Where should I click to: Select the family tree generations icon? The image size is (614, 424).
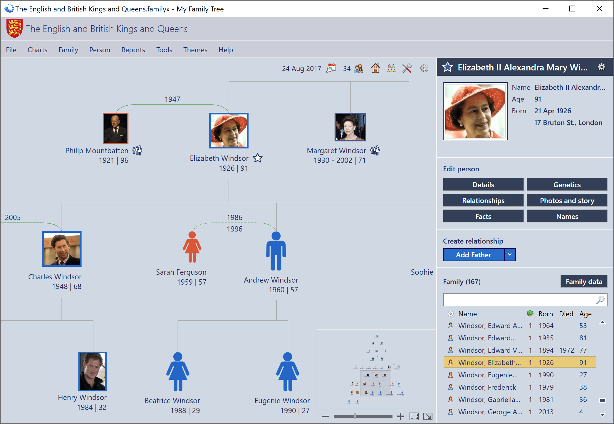391,68
